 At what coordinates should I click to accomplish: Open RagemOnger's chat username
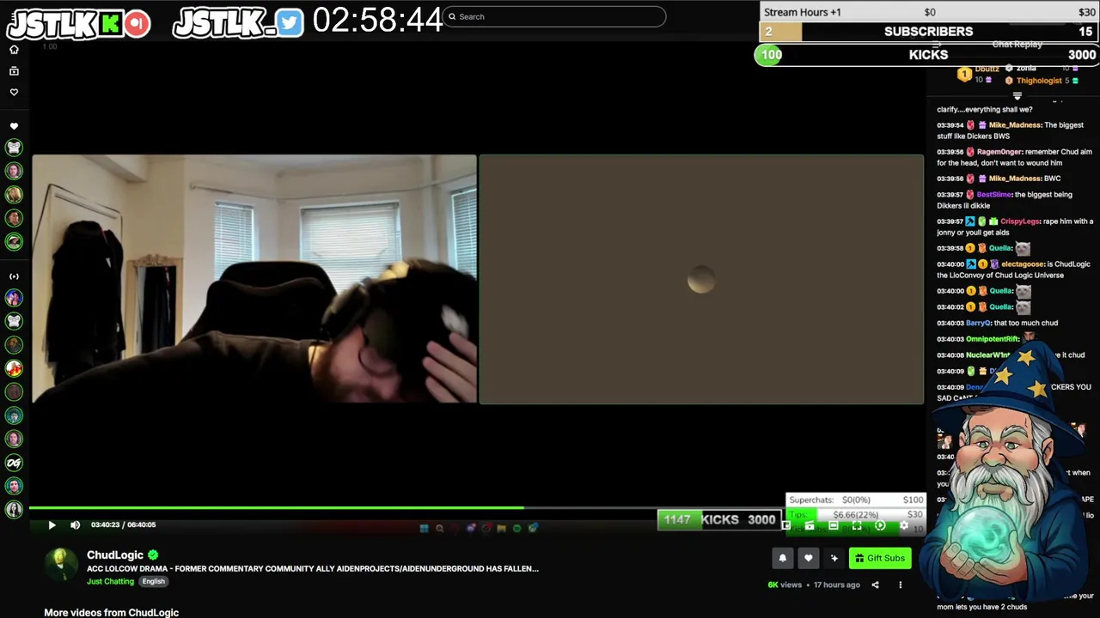point(999,152)
